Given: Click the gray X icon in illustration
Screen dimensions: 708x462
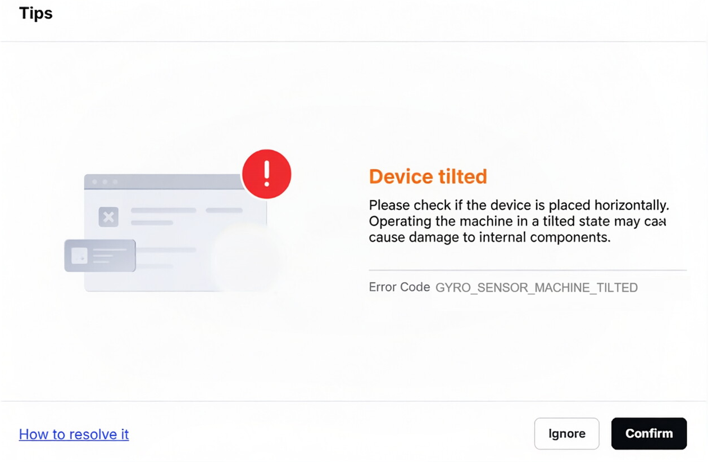Looking at the screenshot, I should 108,216.
